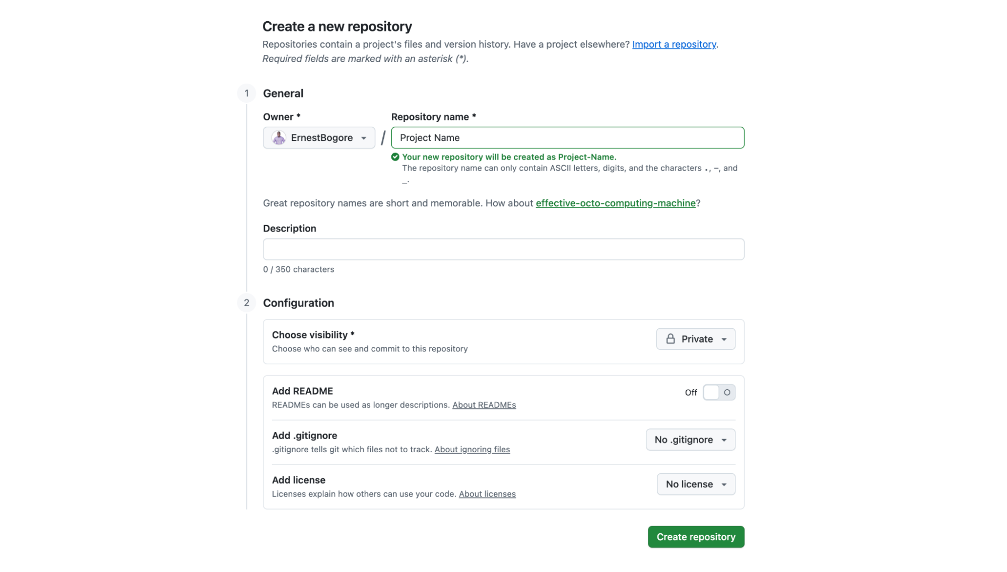Select the suggested name effective-octo-computing-machine
The height and width of the screenshot is (572, 1007).
pyautogui.click(x=616, y=203)
